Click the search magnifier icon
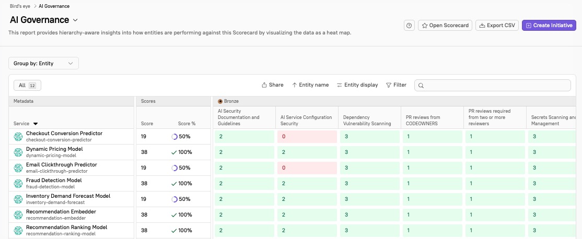 421,85
